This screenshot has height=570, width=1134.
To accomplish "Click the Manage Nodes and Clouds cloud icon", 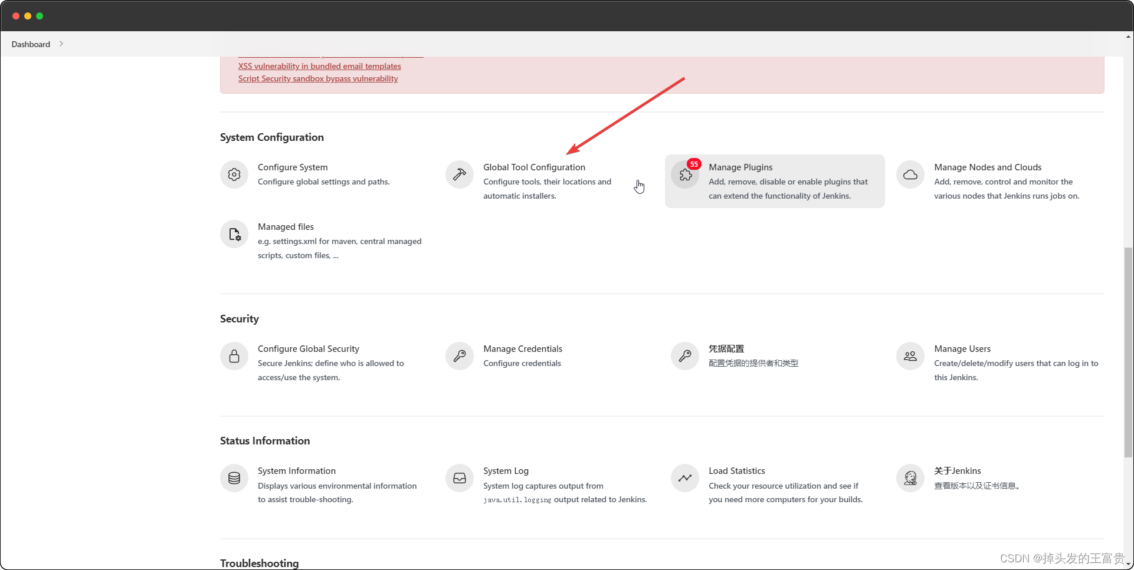I will pyautogui.click(x=910, y=174).
